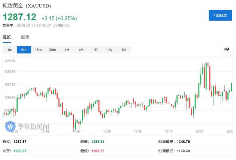Switch chart to 4H interval
The width and height of the screenshot is (236, 160).
point(81,50)
